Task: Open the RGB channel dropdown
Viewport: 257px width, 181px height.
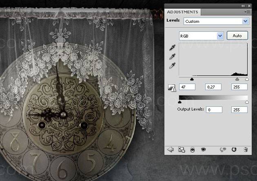Action: click(201, 36)
